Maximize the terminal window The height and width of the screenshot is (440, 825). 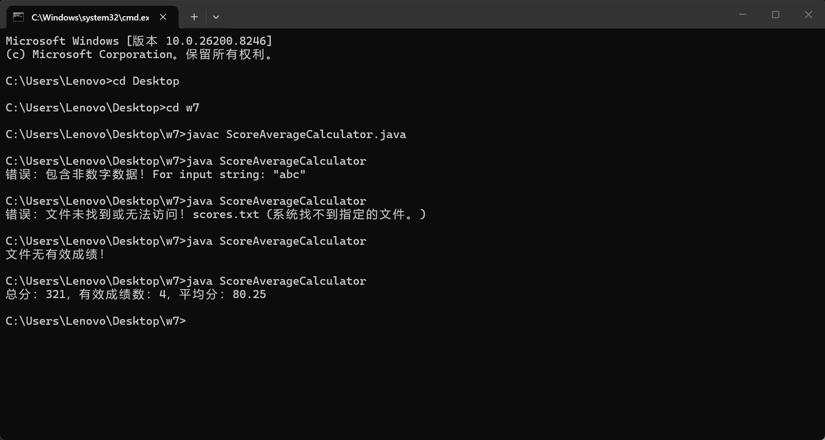(775, 15)
